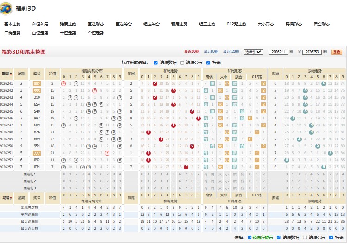Switch to 大小形态 chart

[x=266, y=24]
